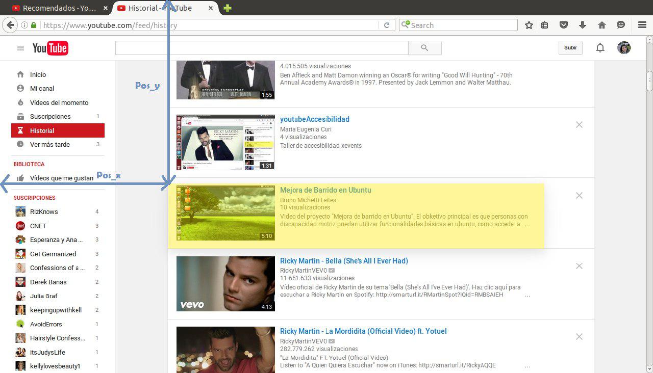Click Mejora de Barrido green tree thumbnail

click(x=225, y=213)
